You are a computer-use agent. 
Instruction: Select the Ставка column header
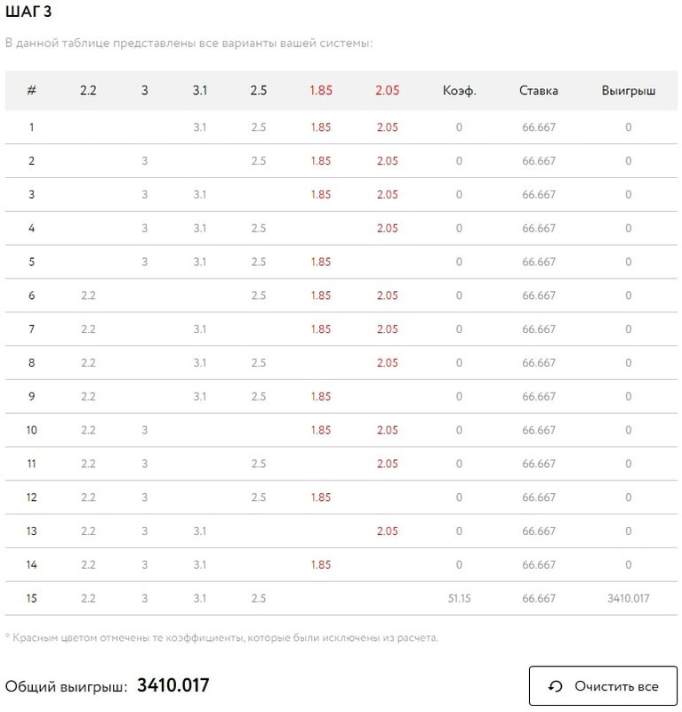[539, 91]
